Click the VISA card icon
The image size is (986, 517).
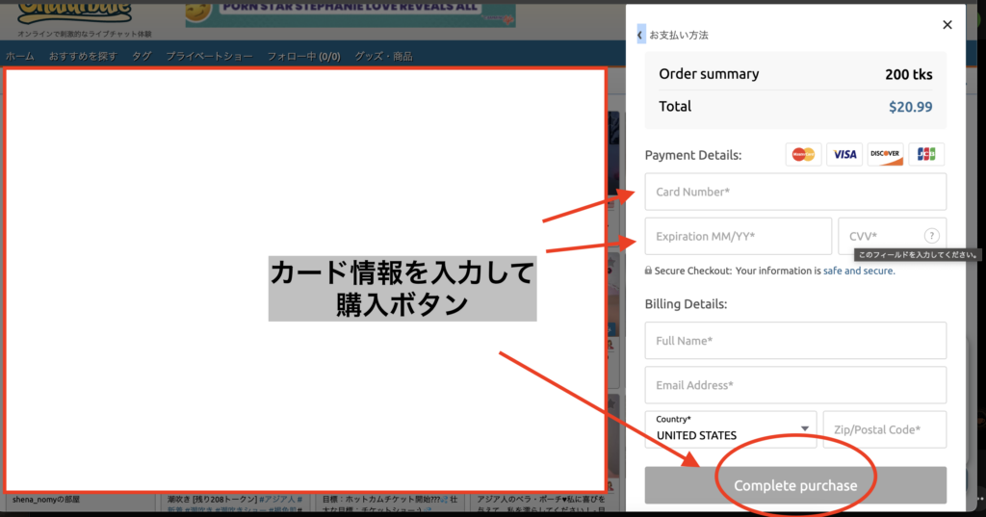844,154
